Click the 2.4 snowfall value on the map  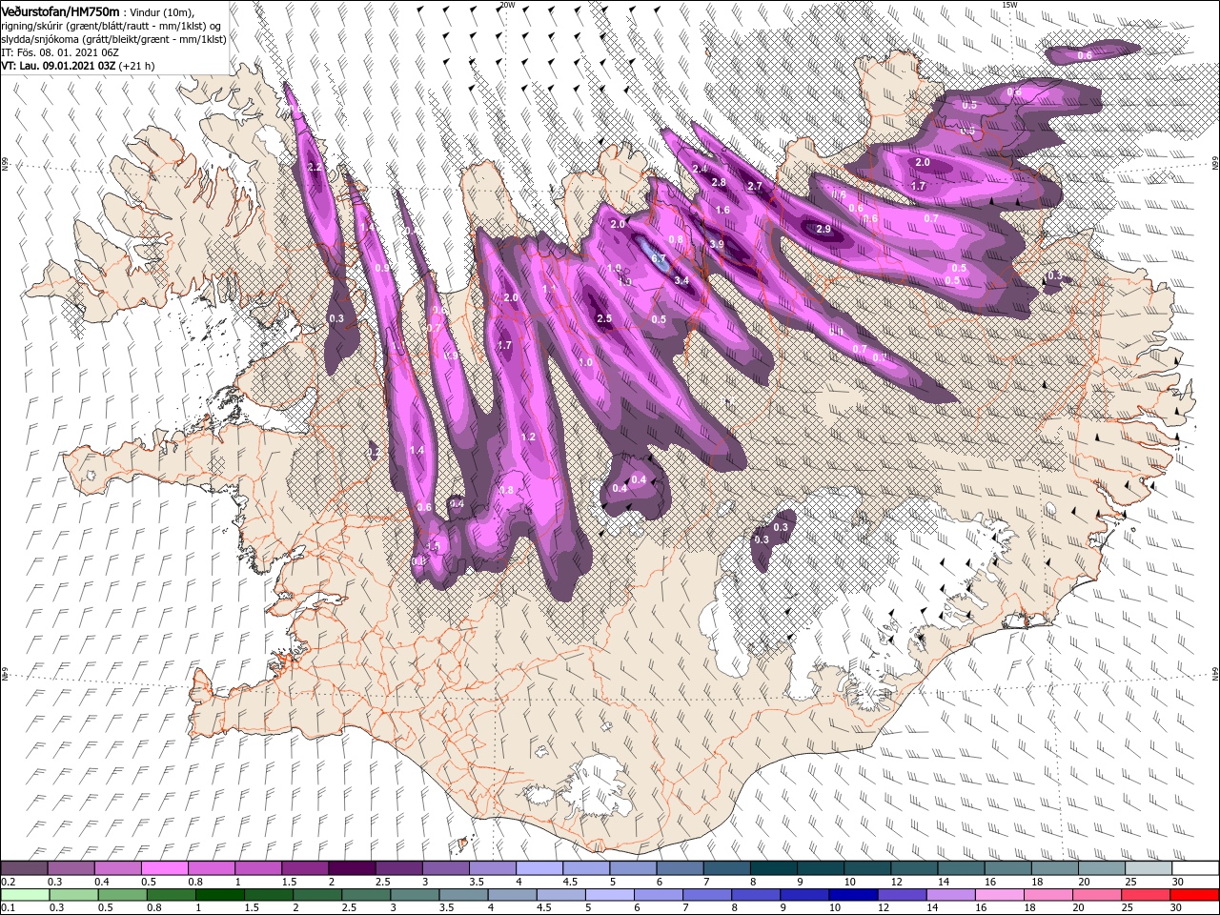[x=700, y=169]
